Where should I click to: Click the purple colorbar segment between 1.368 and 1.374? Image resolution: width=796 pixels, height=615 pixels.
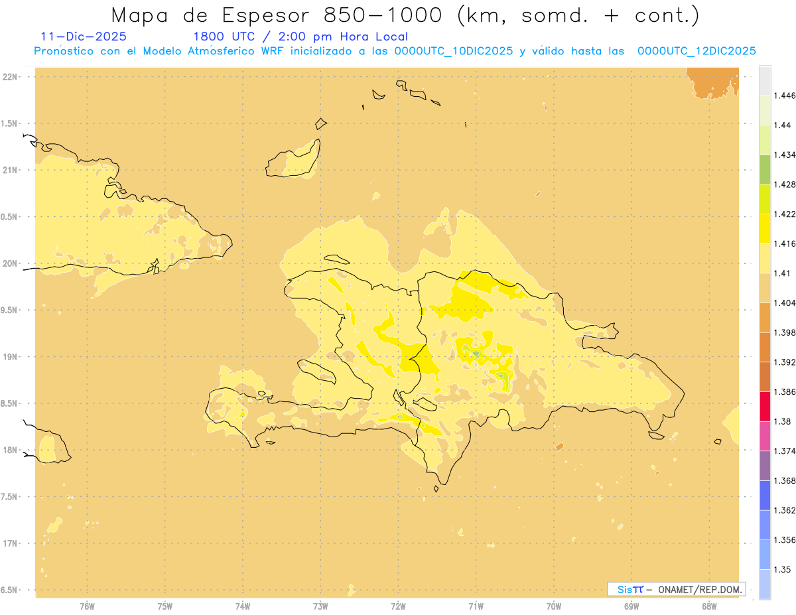(765, 465)
